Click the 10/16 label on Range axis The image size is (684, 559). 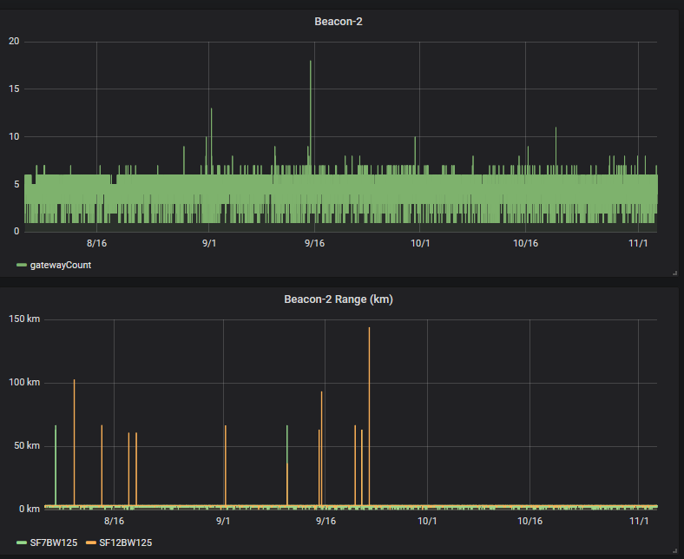[x=529, y=521]
